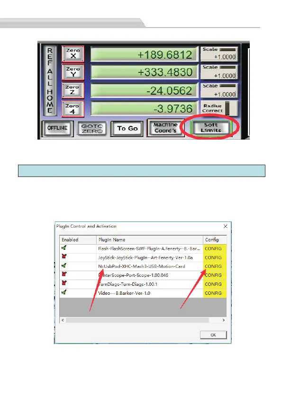The height and width of the screenshot is (397, 282).
Task: Select the 4th axis DRO value -3.9736
Action: point(144,109)
